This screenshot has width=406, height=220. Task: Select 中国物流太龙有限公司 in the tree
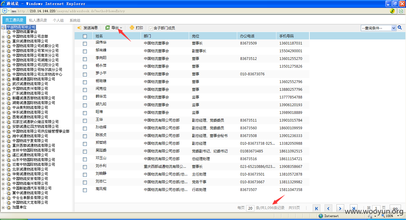tap(30, 203)
